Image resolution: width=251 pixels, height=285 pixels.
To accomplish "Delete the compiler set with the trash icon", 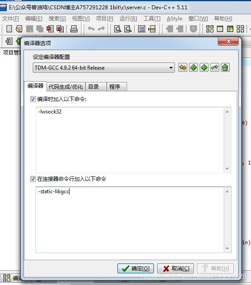I will [225, 68].
